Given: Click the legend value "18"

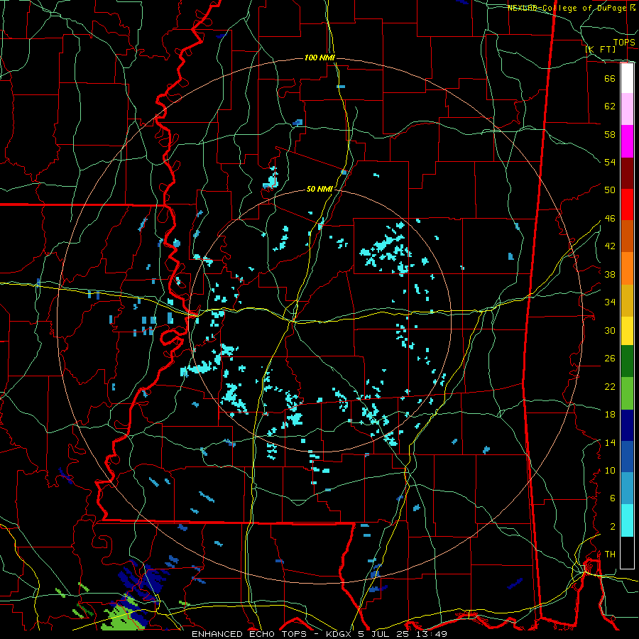Looking at the screenshot, I should pyautogui.click(x=610, y=415).
